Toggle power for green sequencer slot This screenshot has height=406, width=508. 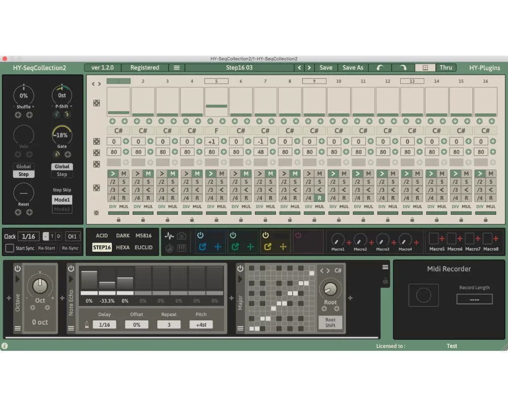[x=233, y=235]
